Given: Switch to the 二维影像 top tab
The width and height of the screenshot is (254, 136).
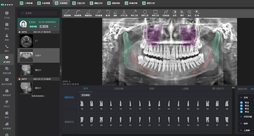Looking at the screenshot, I should coord(26,3).
